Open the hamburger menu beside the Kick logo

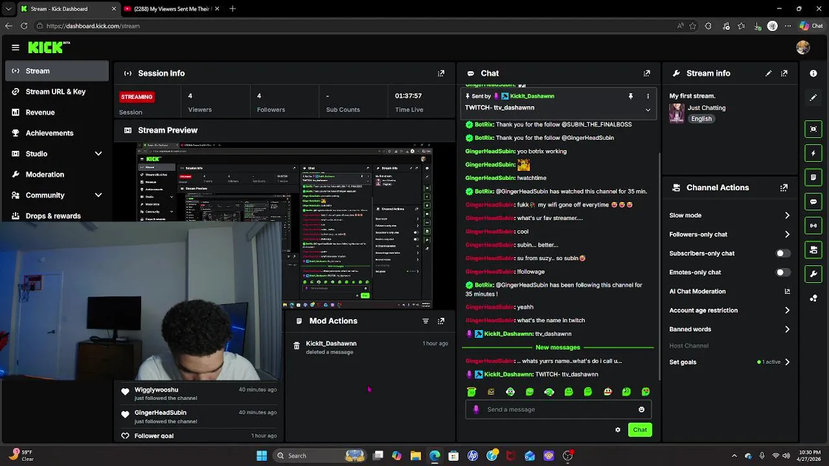coord(16,47)
